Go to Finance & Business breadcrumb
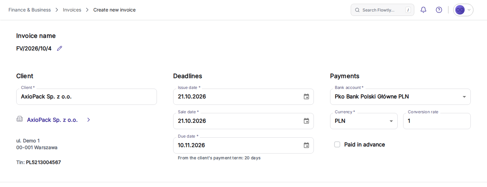 tap(29, 10)
